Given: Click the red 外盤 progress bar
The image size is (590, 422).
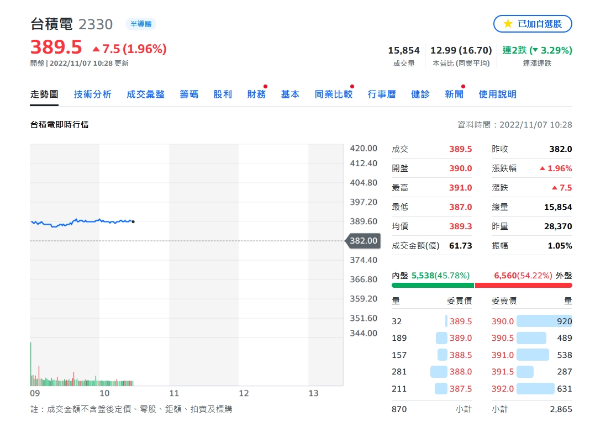Looking at the screenshot, I should [x=523, y=286].
